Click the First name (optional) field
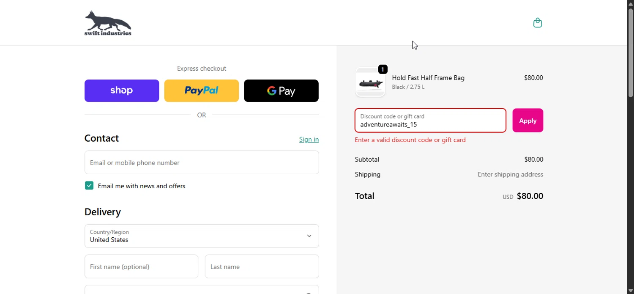 coord(141,267)
